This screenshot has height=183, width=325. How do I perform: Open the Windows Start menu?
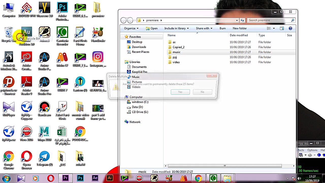(x=6, y=178)
